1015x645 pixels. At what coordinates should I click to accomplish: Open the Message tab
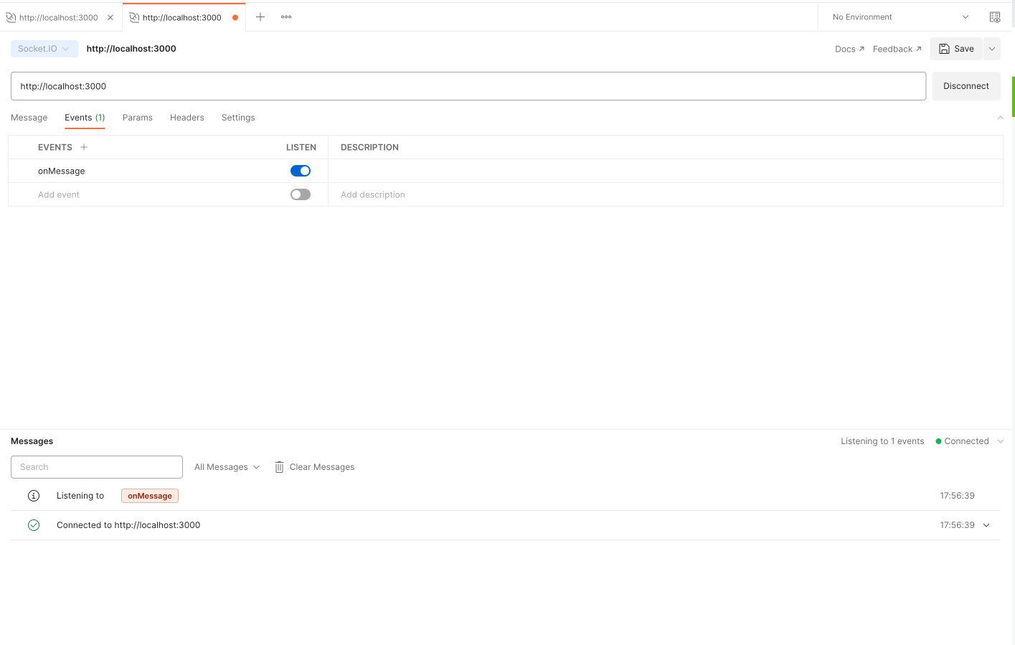[29, 117]
